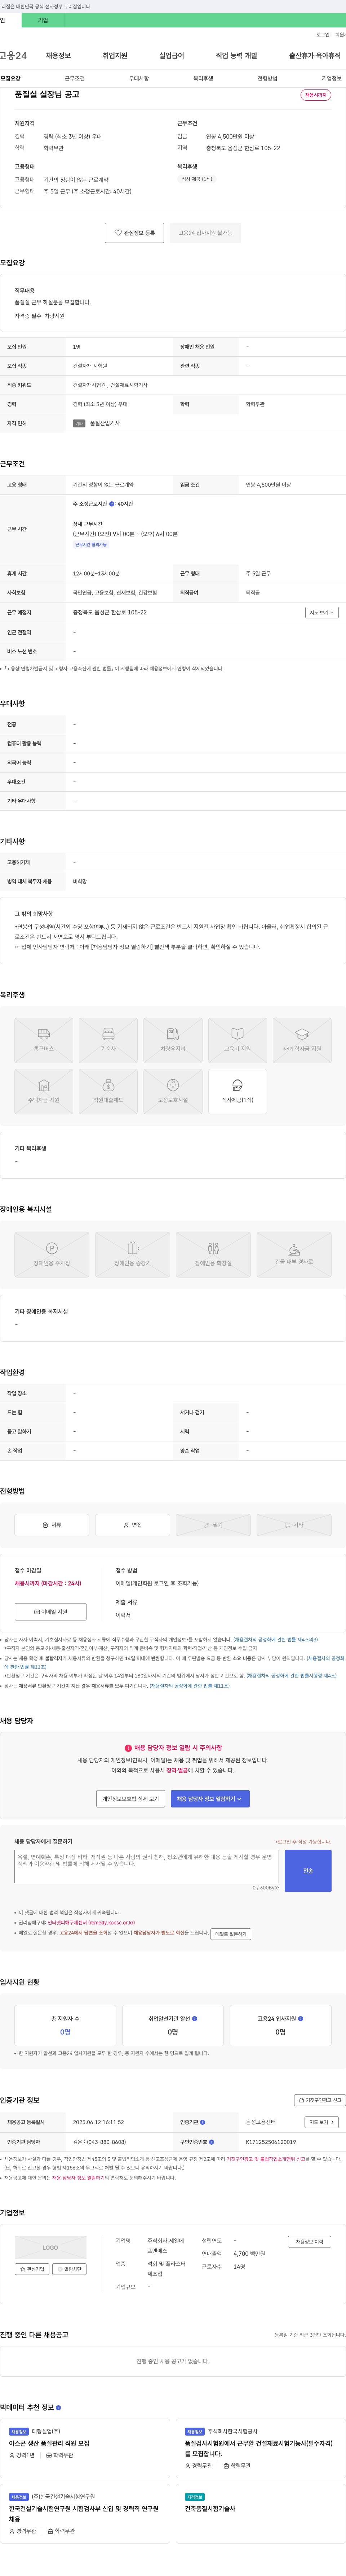Click the 채용시까지 status badge
Image resolution: width=346 pixels, height=2576 pixels.
click(x=316, y=95)
